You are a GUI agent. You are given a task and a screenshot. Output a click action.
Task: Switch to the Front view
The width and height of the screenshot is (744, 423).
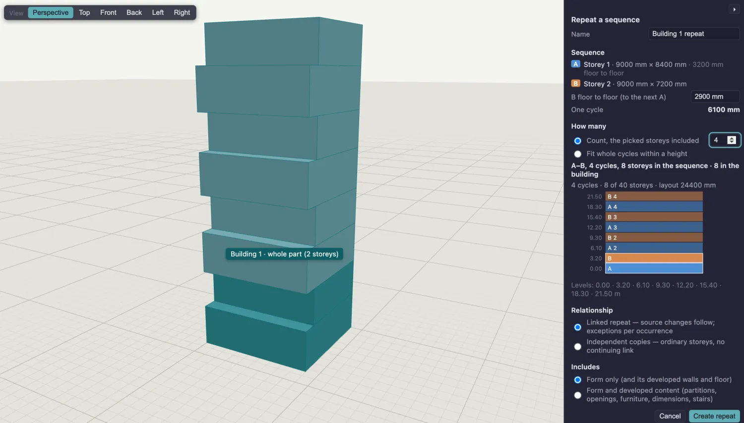(108, 12)
